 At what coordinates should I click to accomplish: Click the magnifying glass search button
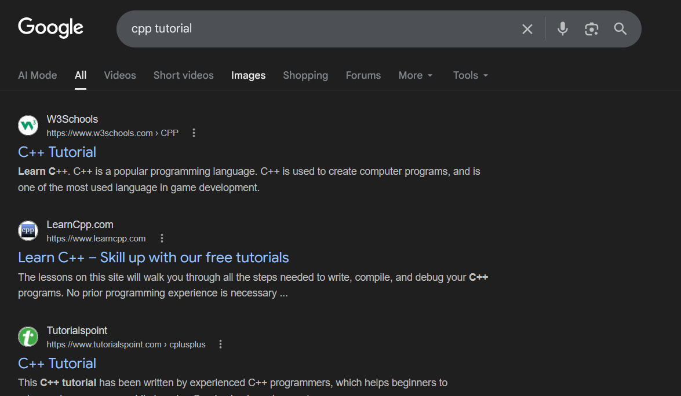click(620, 29)
